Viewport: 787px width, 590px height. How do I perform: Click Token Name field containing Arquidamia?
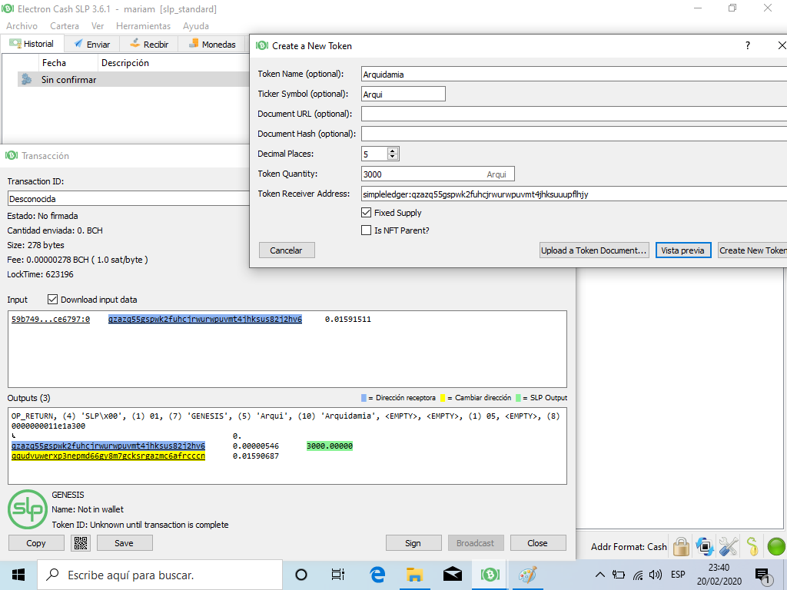coord(573,74)
